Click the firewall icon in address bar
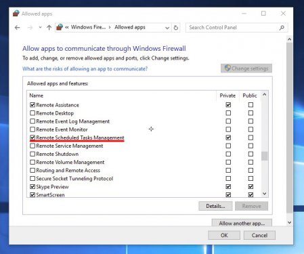The image size is (304, 254). (x=60, y=27)
